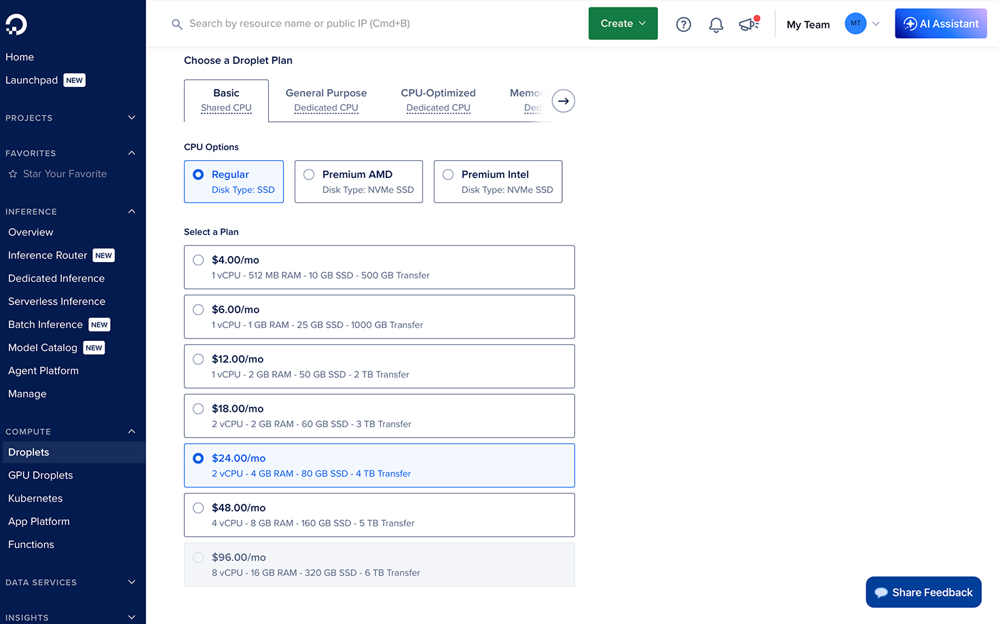Image resolution: width=998 pixels, height=624 pixels.
Task: Choose the $48.00/mo plan
Action: 379,515
